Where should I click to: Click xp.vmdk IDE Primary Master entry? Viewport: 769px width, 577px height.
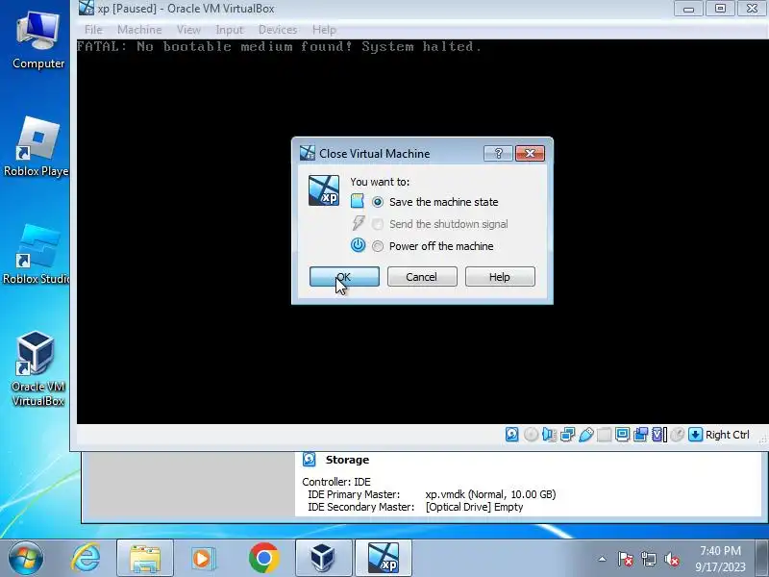[490, 494]
